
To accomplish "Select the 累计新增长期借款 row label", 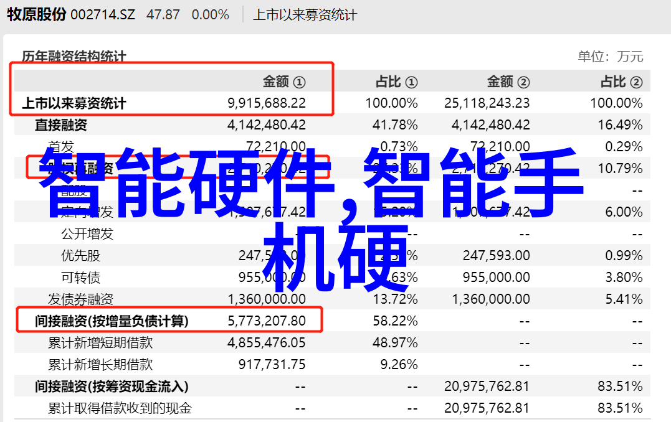I will [x=100, y=365].
